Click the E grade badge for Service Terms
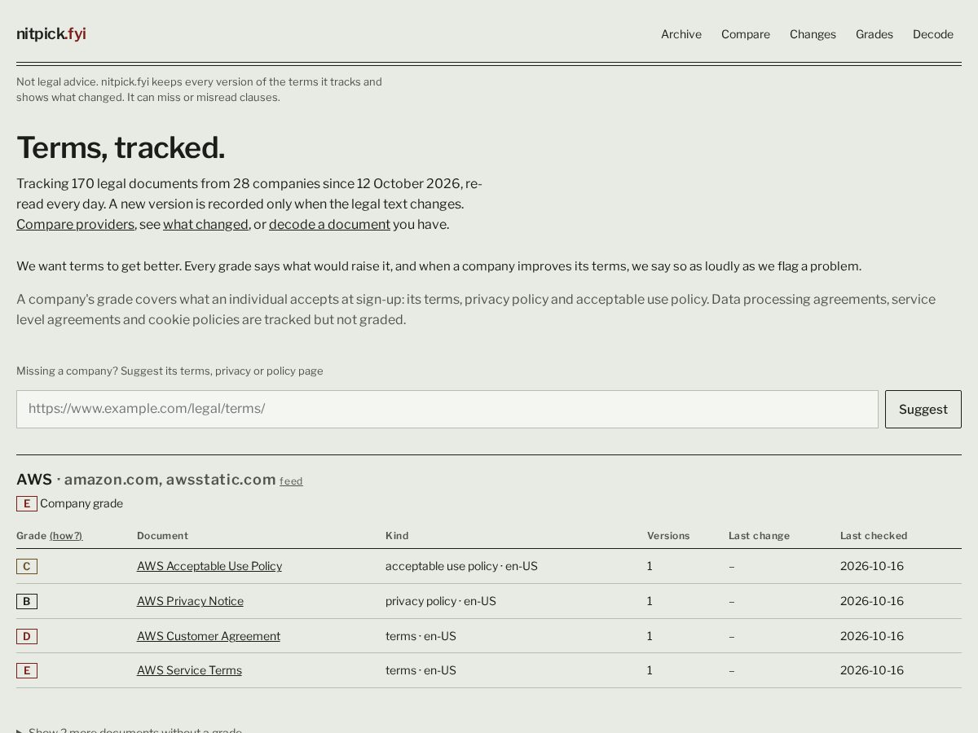978x733 pixels. coord(27,670)
